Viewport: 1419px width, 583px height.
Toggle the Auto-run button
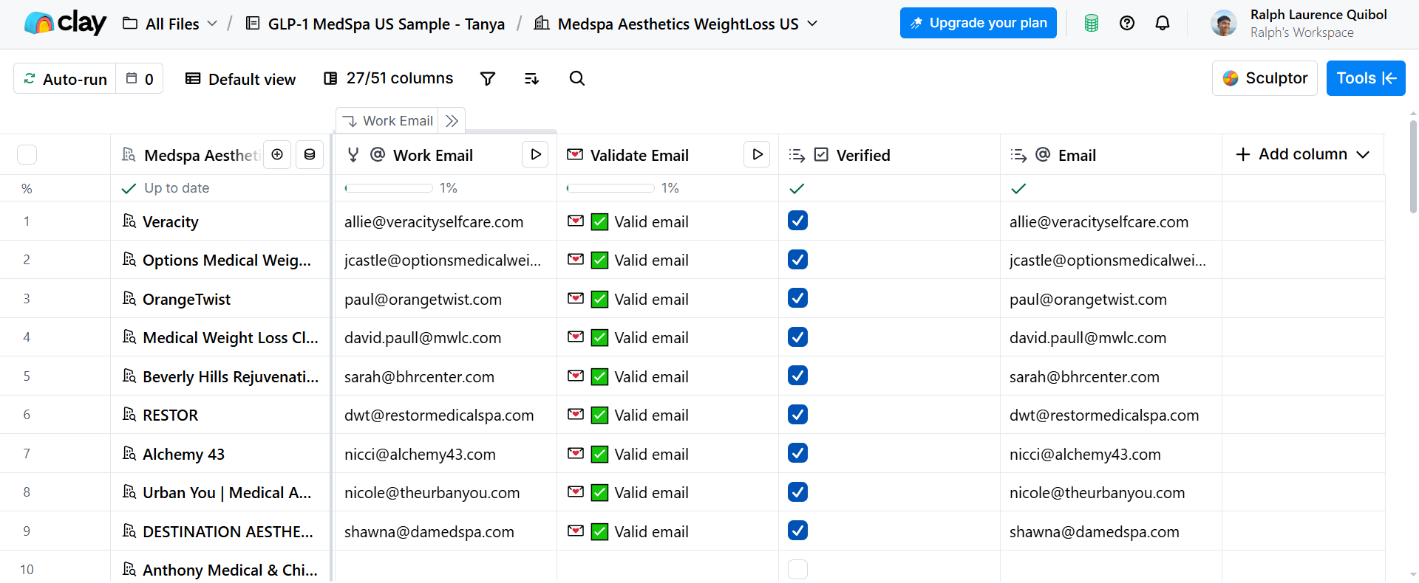[x=65, y=79]
